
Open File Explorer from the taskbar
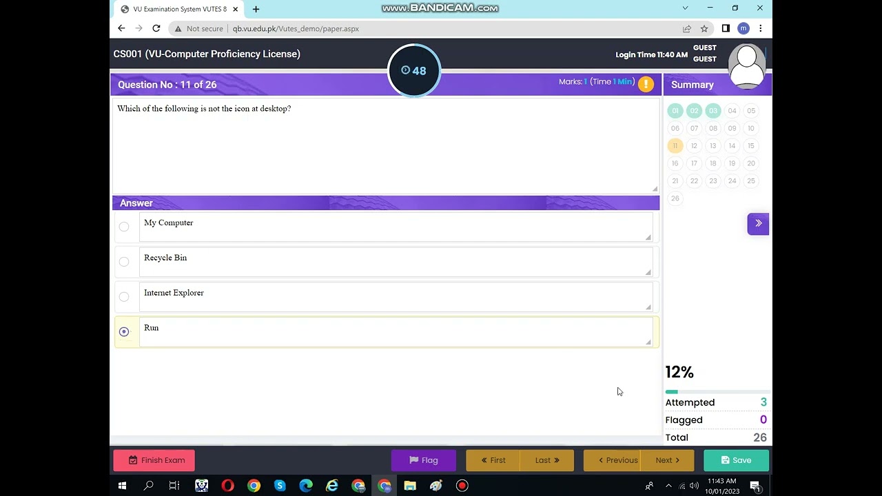pos(410,486)
